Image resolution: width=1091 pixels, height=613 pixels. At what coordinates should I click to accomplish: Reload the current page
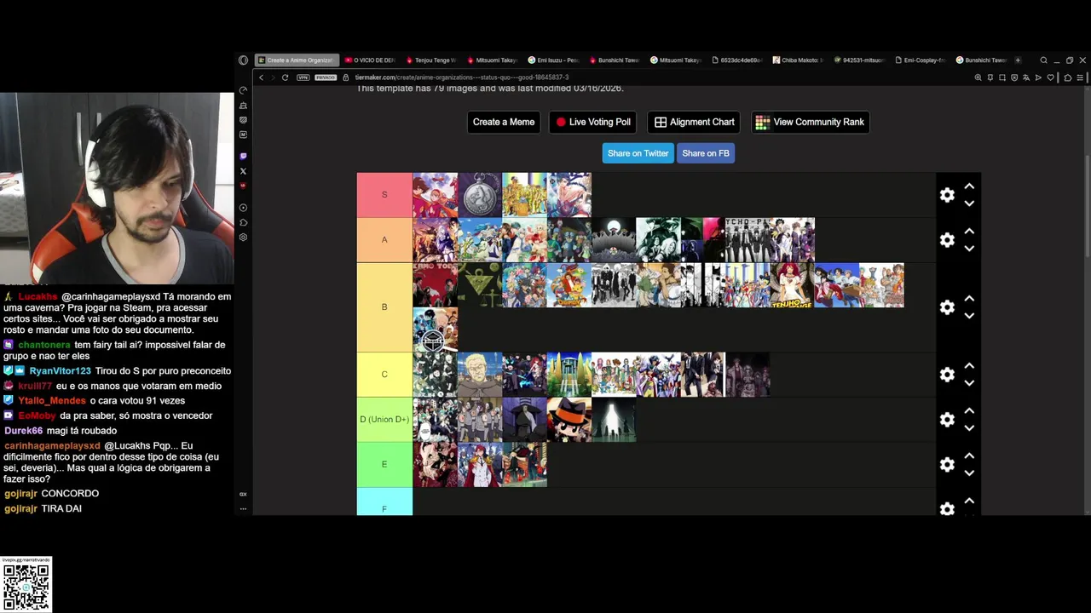click(285, 77)
